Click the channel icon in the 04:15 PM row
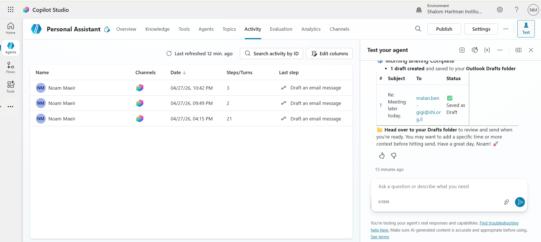Viewport: 541px width, 242px height. (x=140, y=119)
